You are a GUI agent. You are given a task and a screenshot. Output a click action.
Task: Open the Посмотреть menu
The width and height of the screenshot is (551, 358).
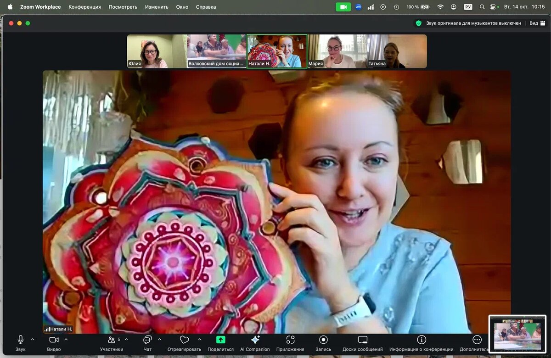123,7
